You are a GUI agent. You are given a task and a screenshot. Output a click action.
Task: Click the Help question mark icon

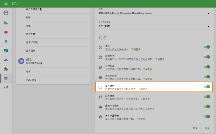pos(6,88)
